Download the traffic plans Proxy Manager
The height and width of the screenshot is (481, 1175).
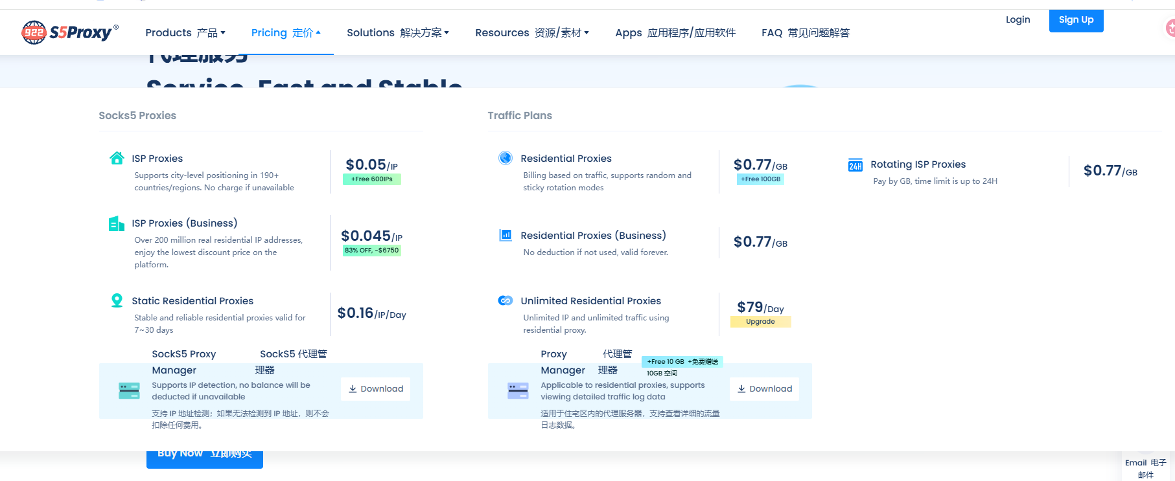pyautogui.click(x=765, y=389)
